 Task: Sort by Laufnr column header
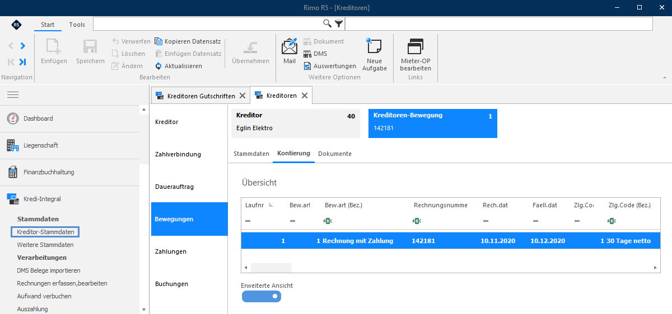[x=259, y=205]
